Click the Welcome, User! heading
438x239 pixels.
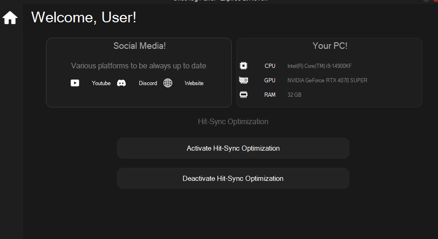[84, 17]
